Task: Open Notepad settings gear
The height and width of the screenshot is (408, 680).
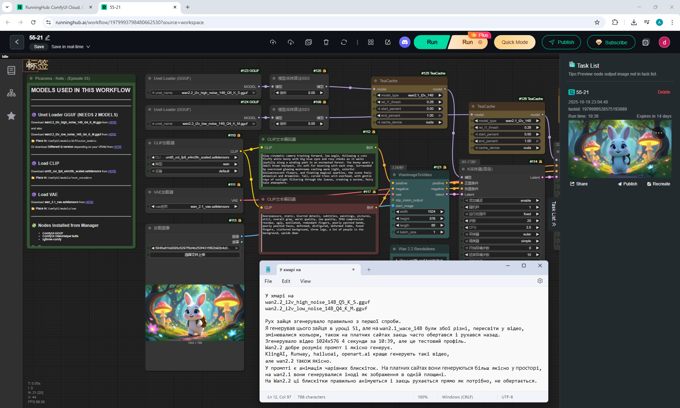Action: click(540, 281)
